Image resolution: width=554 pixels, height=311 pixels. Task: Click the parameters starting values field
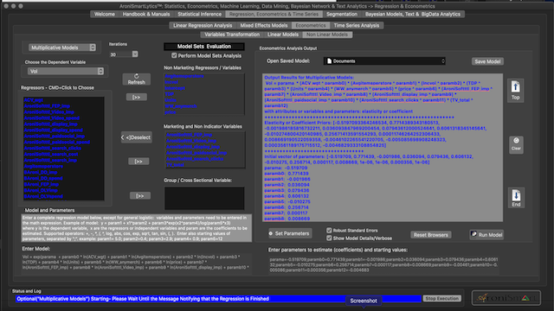[383, 265]
